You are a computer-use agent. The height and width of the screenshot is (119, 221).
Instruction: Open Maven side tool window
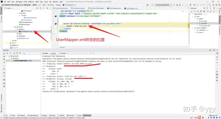(219, 11)
